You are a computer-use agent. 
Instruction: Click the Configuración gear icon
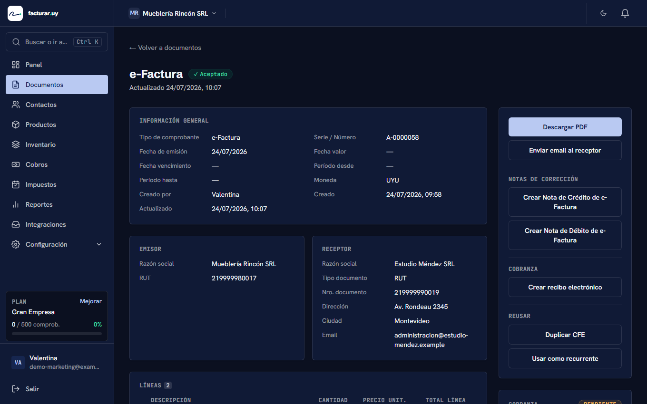click(16, 244)
